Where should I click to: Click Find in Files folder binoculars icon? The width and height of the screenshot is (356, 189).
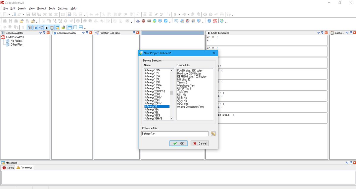21,21
